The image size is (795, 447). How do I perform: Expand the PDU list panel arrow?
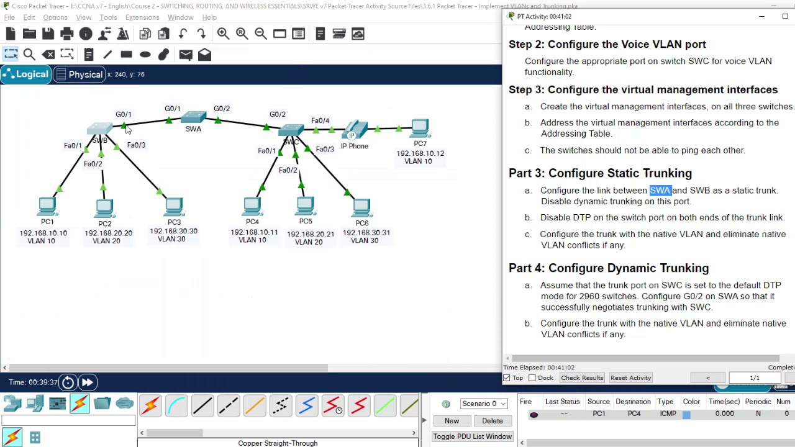point(425,421)
